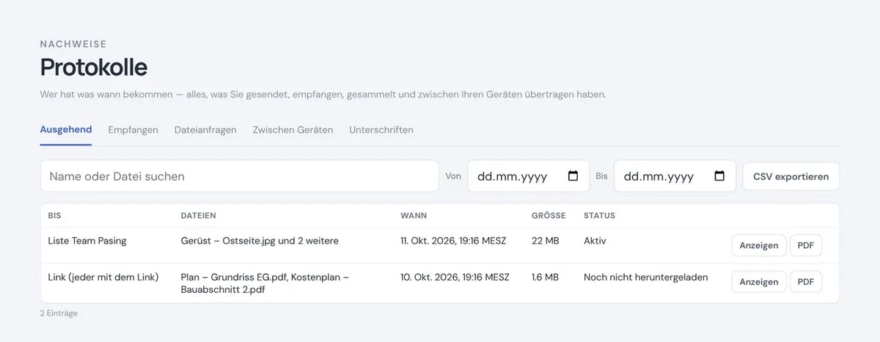Switch to the Empfangen tab
The width and height of the screenshot is (880, 342).
point(133,130)
